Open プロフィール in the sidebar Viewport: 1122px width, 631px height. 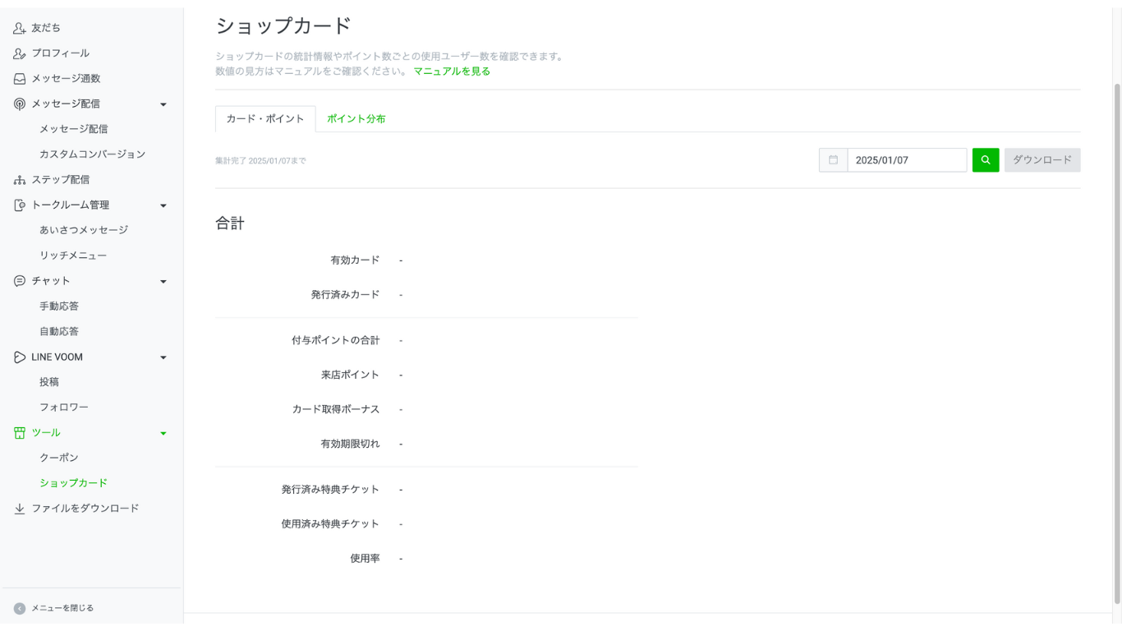pos(61,53)
